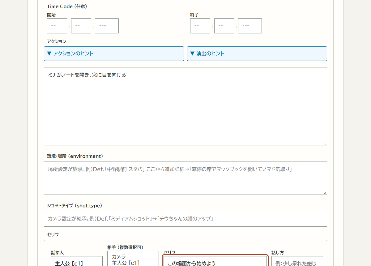Open the 話す人 speaker dropdown
This screenshot has width=371, height=266.
[77, 261]
